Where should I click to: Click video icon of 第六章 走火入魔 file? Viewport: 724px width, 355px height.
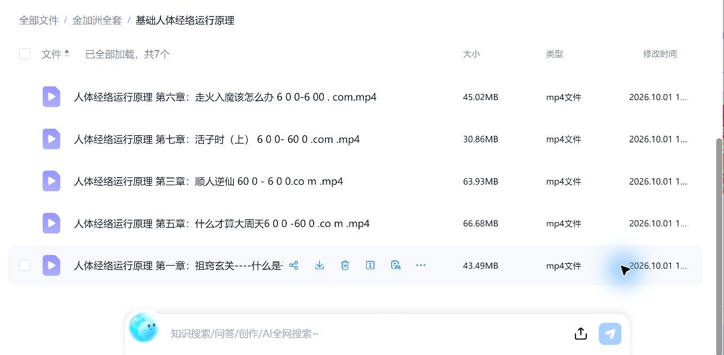click(x=51, y=96)
